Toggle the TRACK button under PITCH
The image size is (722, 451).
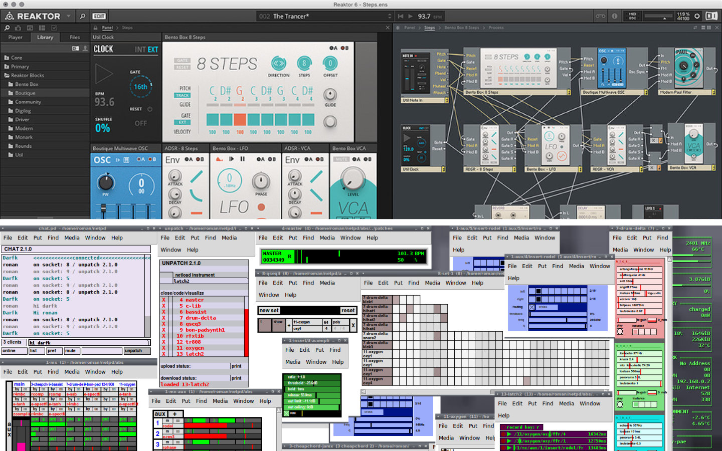pyautogui.click(x=183, y=95)
